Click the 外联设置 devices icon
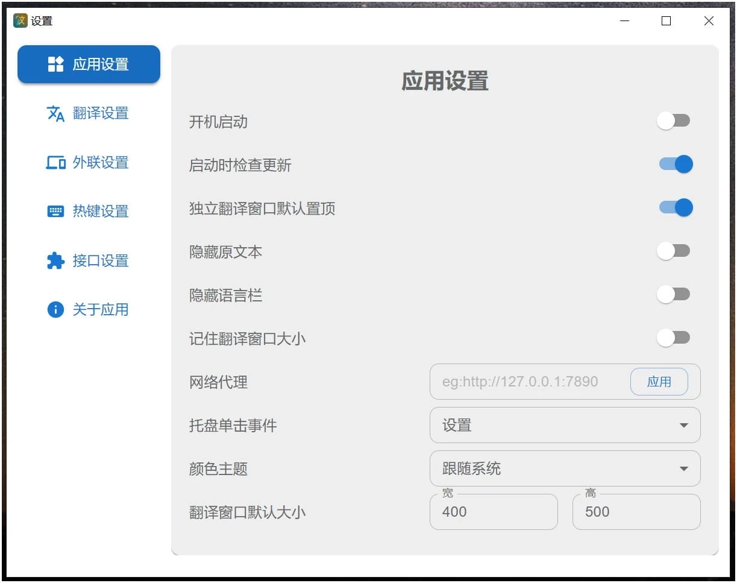 point(55,163)
